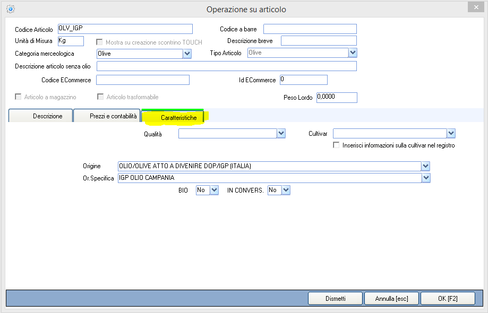488x313 pixels.
Task: Toggle Mostra su creazione scontrino TOUCH checkbox
Action: (x=99, y=42)
